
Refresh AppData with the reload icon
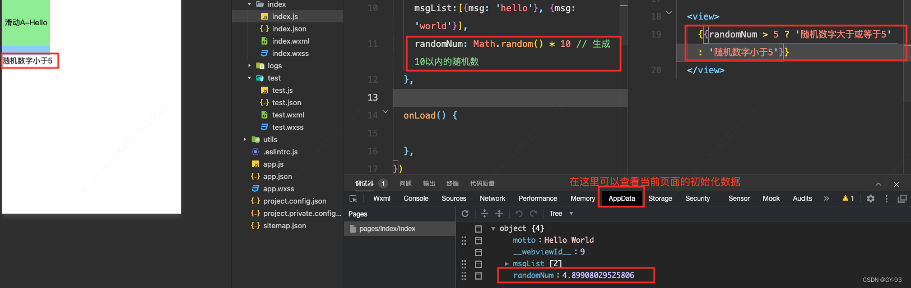click(465, 214)
